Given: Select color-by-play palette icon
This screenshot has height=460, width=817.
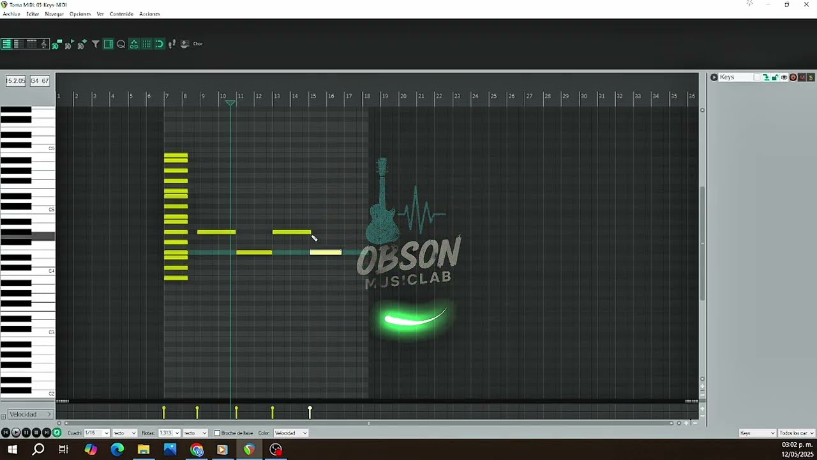Looking at the screenshot, I should [69, 44].
